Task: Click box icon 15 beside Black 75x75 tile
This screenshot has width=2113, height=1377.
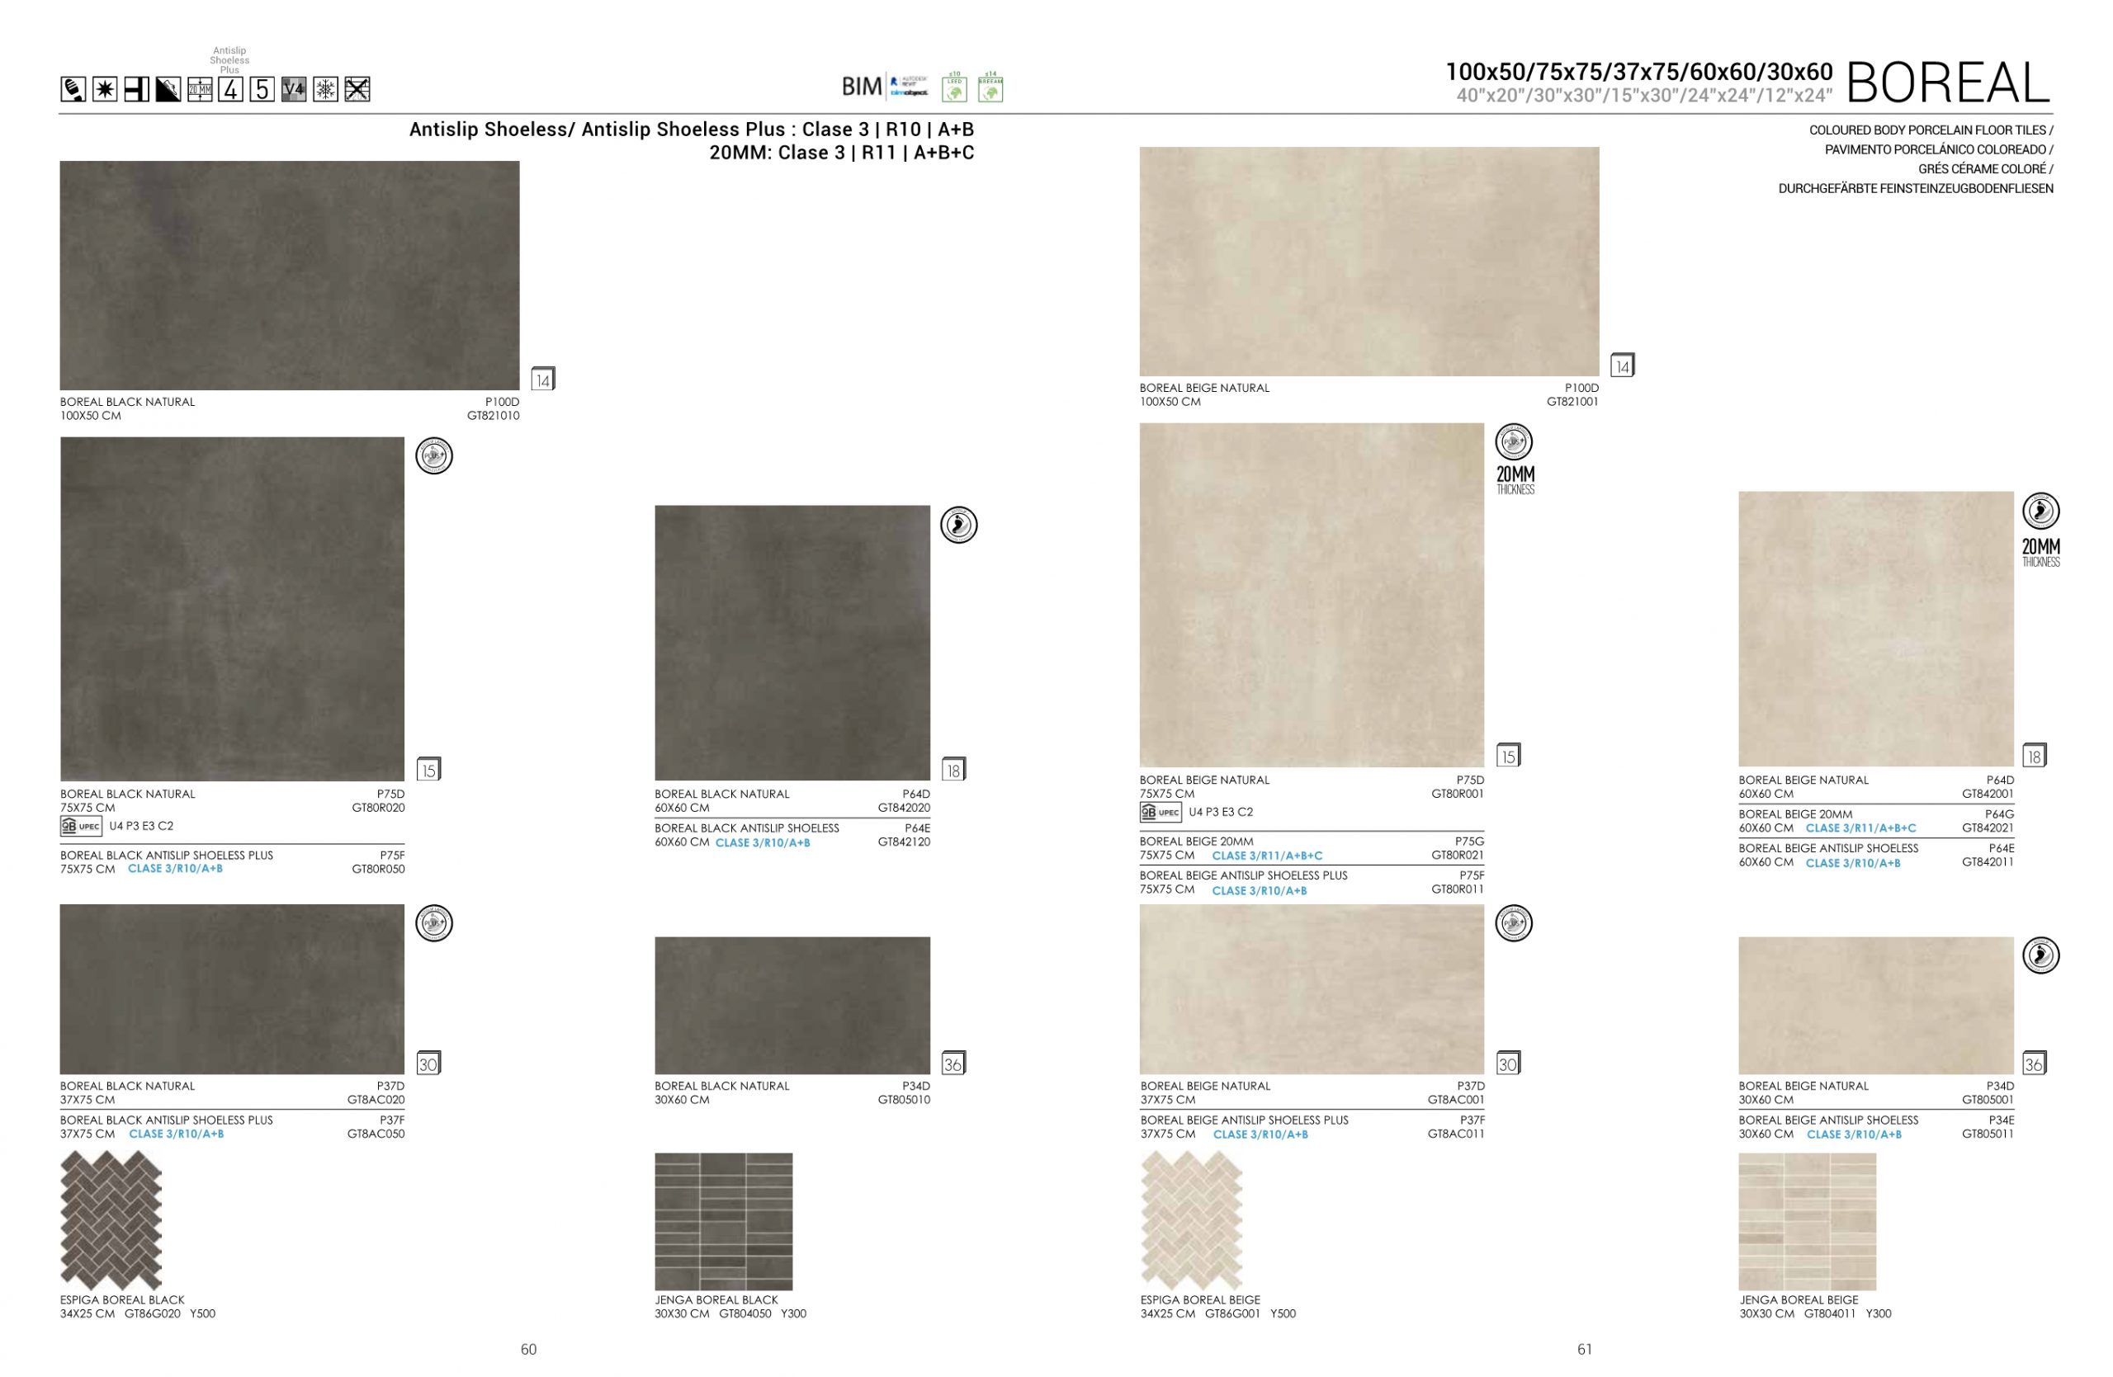Action: point(429,770)
